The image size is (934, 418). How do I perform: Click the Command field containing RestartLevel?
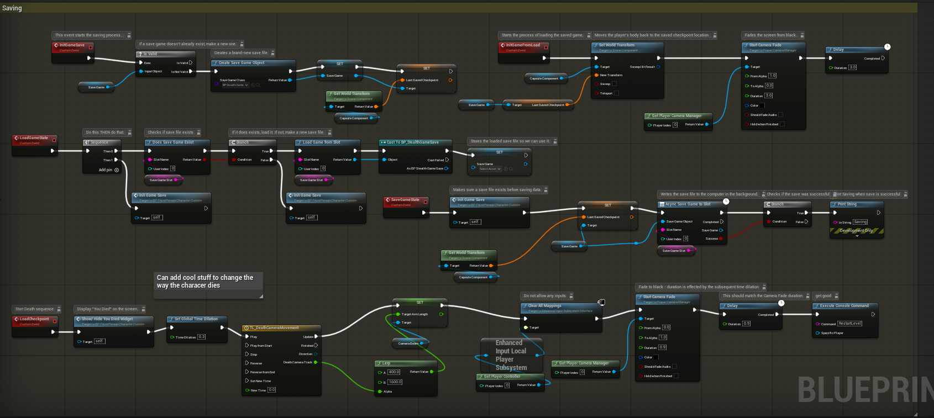(x=849, y=324)
